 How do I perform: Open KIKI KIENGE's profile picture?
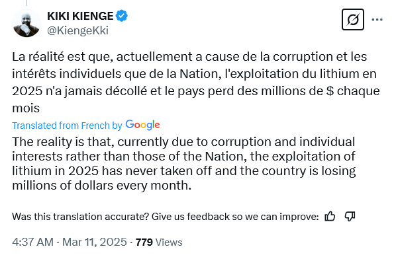tap(26, 23)
